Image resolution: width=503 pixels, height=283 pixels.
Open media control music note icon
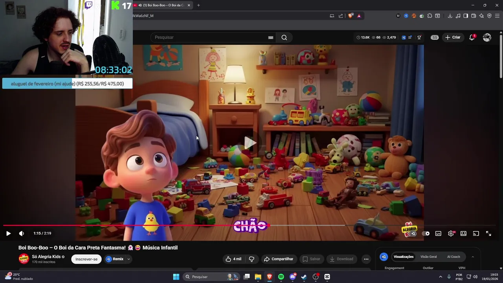(458, 16)
